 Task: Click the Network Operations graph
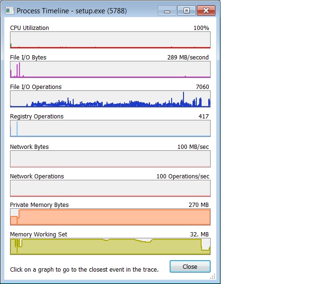(x=110, y=188)
